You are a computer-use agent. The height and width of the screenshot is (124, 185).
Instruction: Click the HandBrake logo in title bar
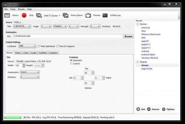(x=5, y=5)
